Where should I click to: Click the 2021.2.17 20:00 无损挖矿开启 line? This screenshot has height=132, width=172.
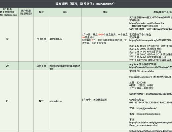[146, 49]
